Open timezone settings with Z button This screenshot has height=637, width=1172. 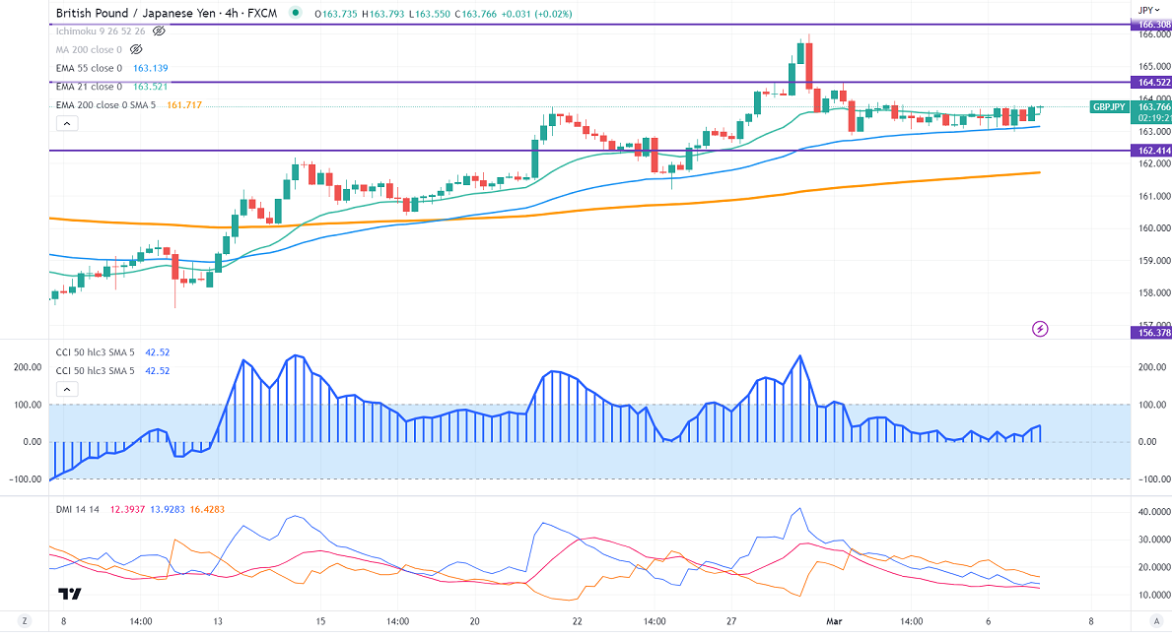[26, 621]
